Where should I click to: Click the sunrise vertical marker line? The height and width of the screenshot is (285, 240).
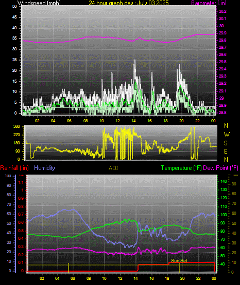[68, 268]
